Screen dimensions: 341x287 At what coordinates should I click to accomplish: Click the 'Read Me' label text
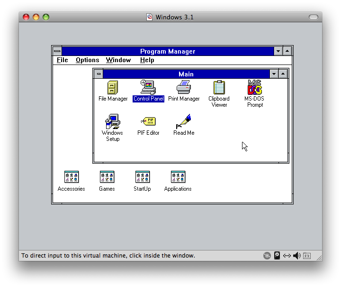pos(184,133)
